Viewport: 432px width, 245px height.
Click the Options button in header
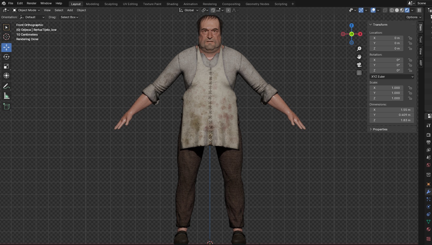414,17
